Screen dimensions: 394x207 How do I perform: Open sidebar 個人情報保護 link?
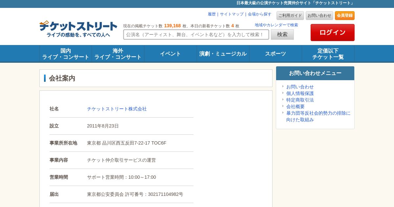click(x=300, y=93)
